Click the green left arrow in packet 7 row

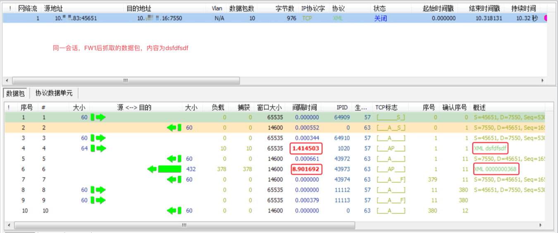pos(174,179)
